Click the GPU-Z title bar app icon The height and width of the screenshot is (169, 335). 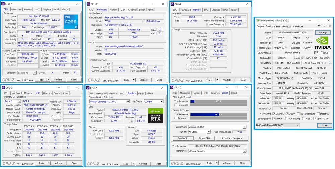coord(258,20)
